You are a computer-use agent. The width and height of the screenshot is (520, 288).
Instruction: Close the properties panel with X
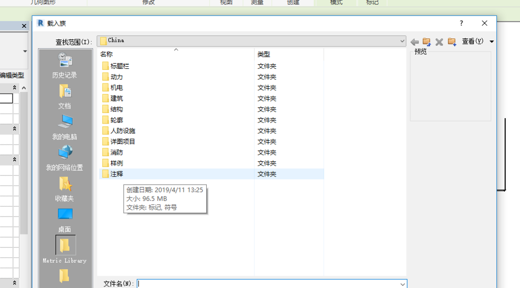click(x=24, y=26)
